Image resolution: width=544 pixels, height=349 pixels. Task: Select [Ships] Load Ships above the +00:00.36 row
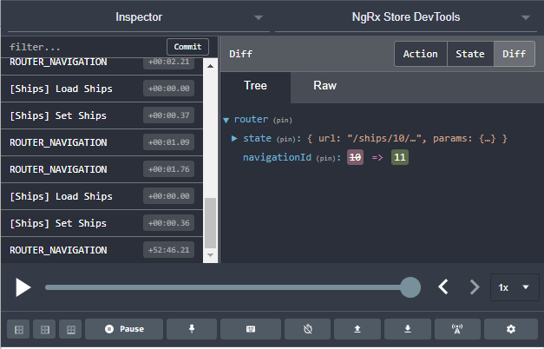(x=102, y=196)
